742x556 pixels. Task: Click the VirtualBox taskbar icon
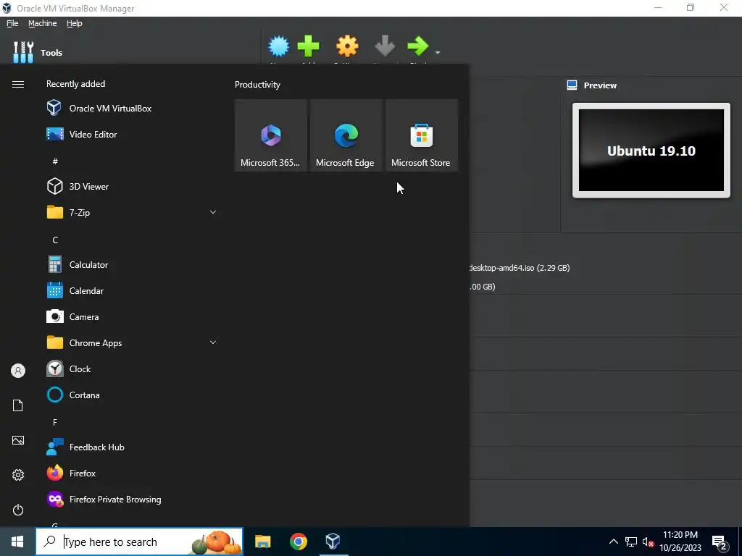tap(333, 542)
